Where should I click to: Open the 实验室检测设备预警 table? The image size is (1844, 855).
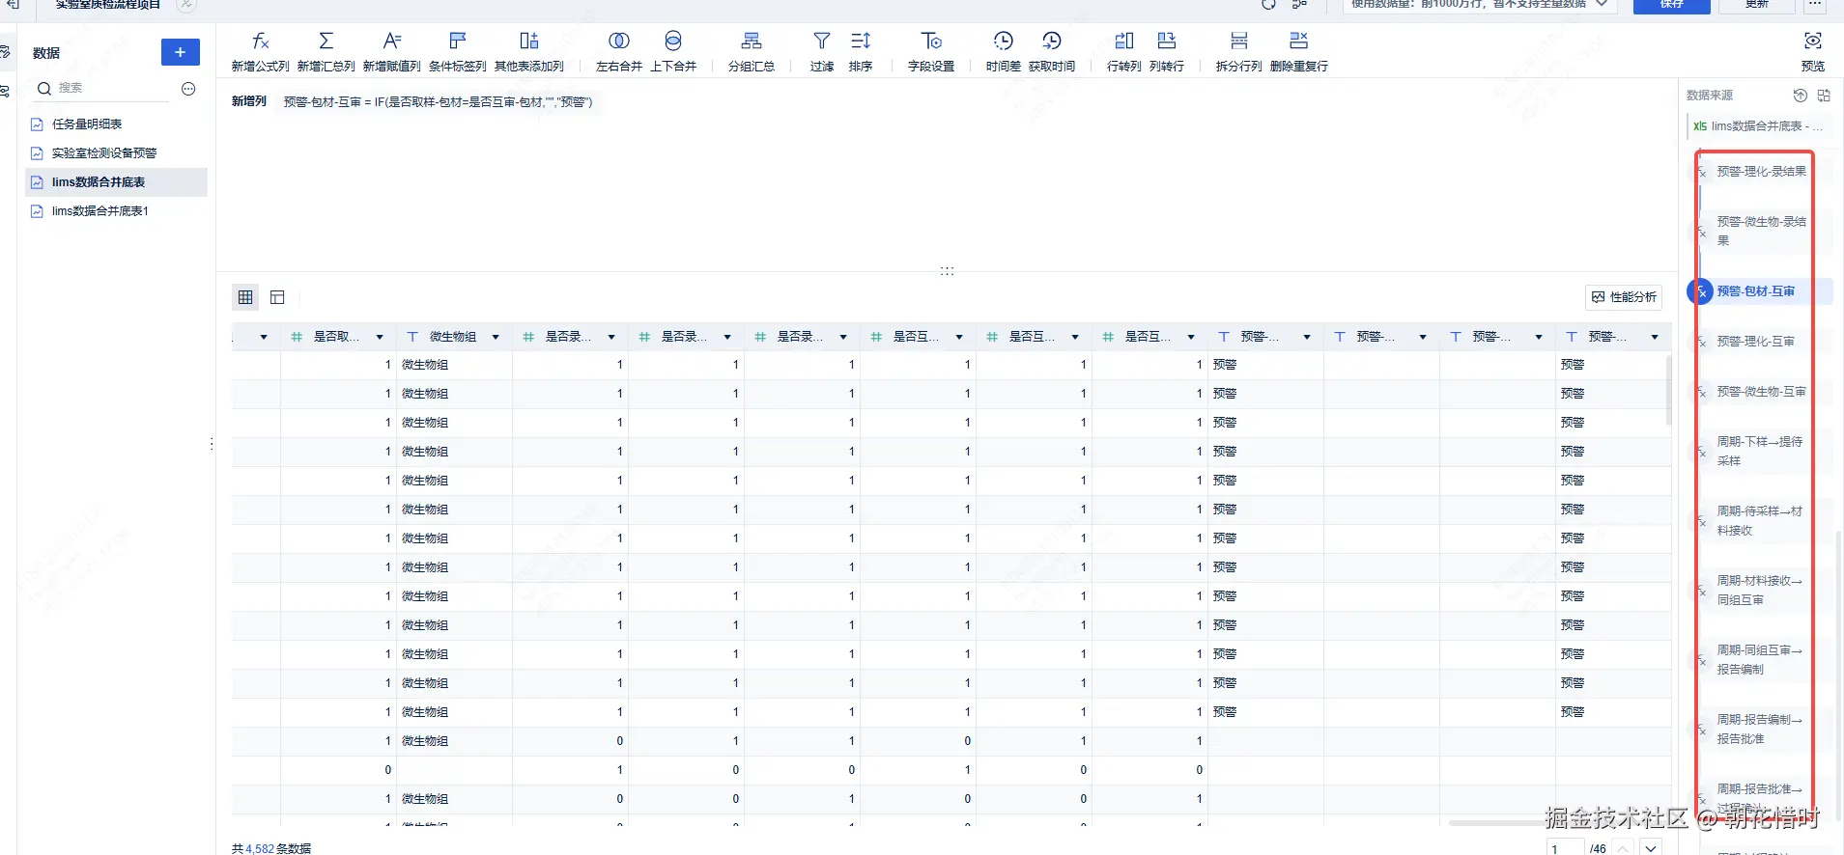point(116,153)
